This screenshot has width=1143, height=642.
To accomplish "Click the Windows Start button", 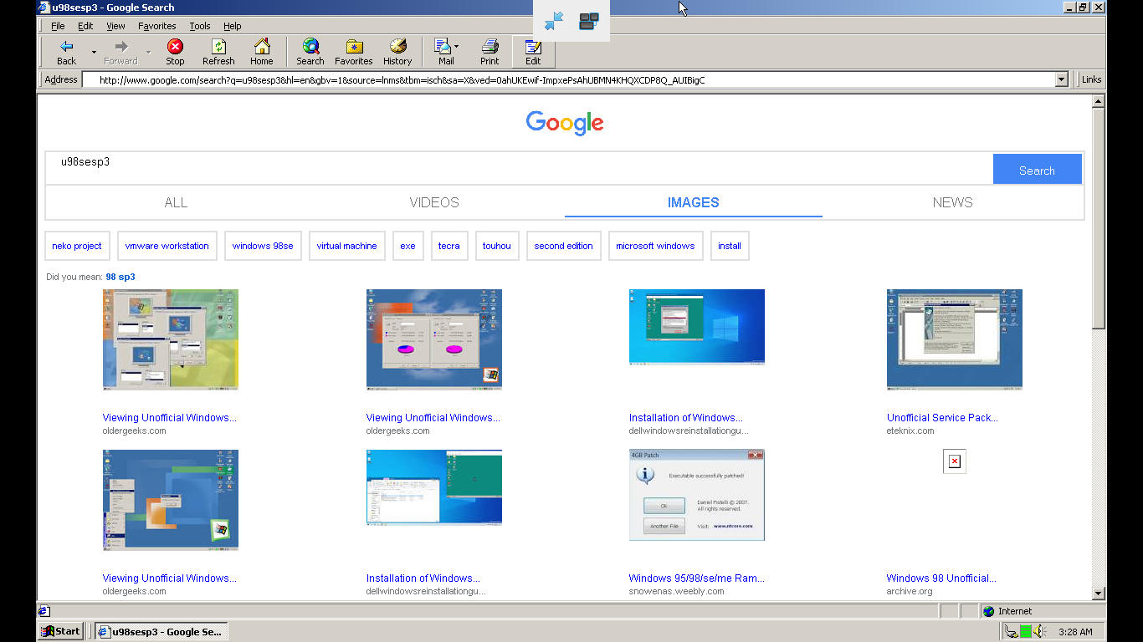I will coord(62,631).
